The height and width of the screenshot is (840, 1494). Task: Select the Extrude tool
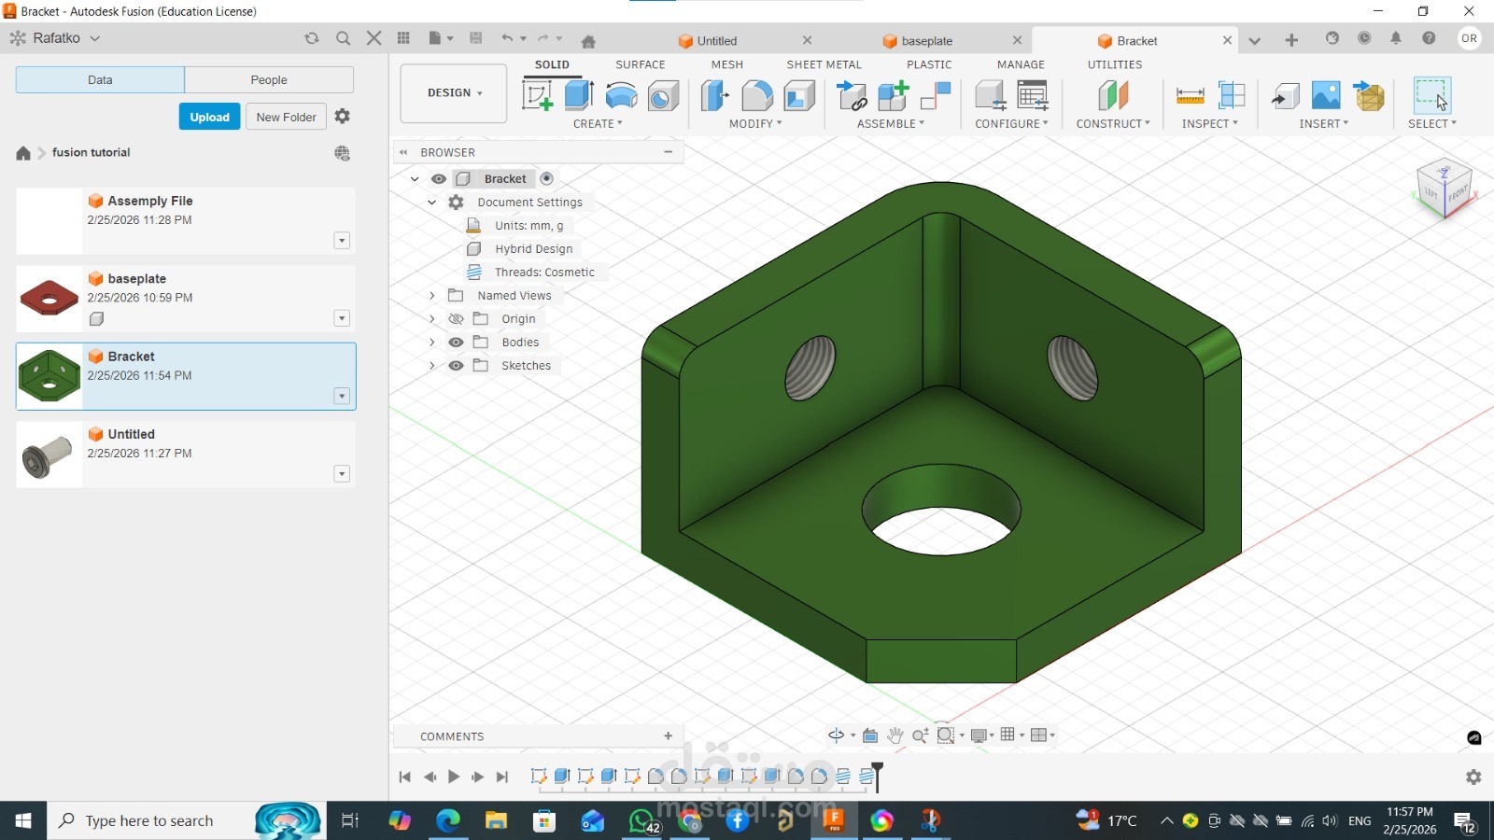tap(579, 95)
